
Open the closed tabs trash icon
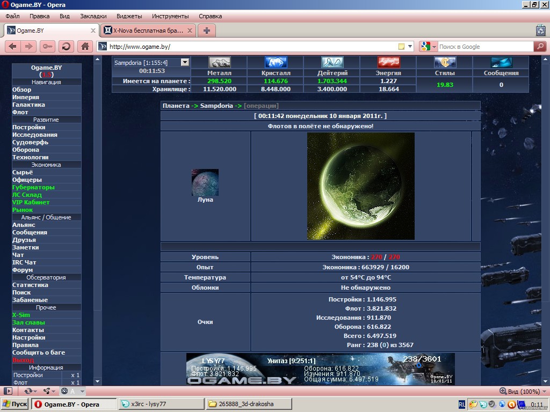pyautogui.click(x=540, y=31)
